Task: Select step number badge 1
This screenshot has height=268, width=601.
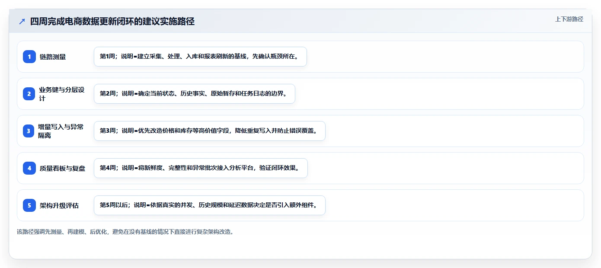Action: [29, 57]
